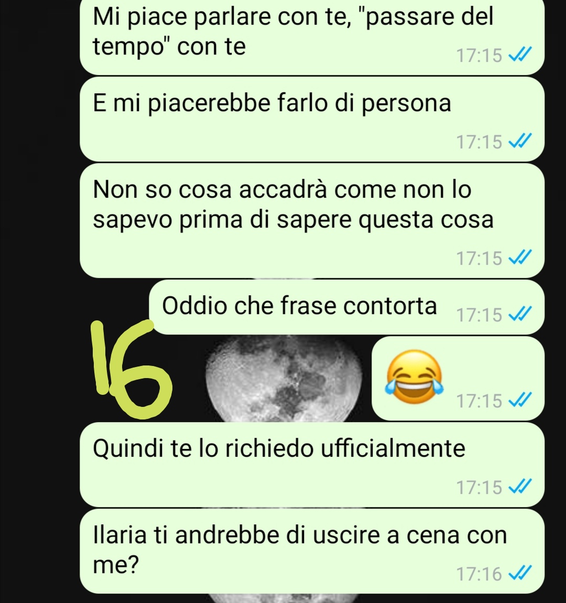The image size is (566, 603).
Task: Tap read ticks next to 17:16 timestamp
Action: (x=520, y=573)
